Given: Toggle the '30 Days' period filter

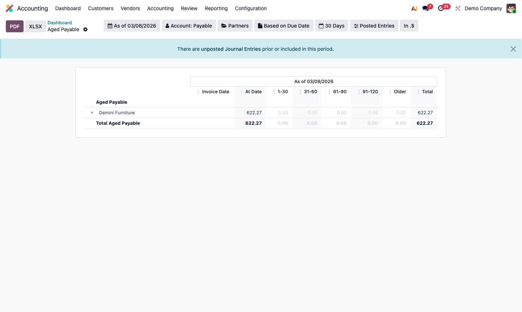Looking at the screenshot, I should [x=331, y=25].
